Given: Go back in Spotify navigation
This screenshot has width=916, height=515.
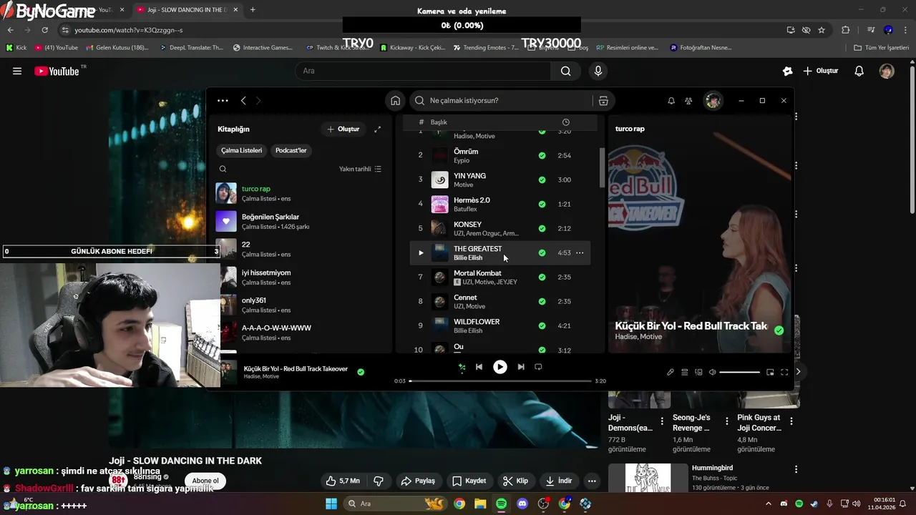Looking at the screenshot, I should click(x=243, y=101).
